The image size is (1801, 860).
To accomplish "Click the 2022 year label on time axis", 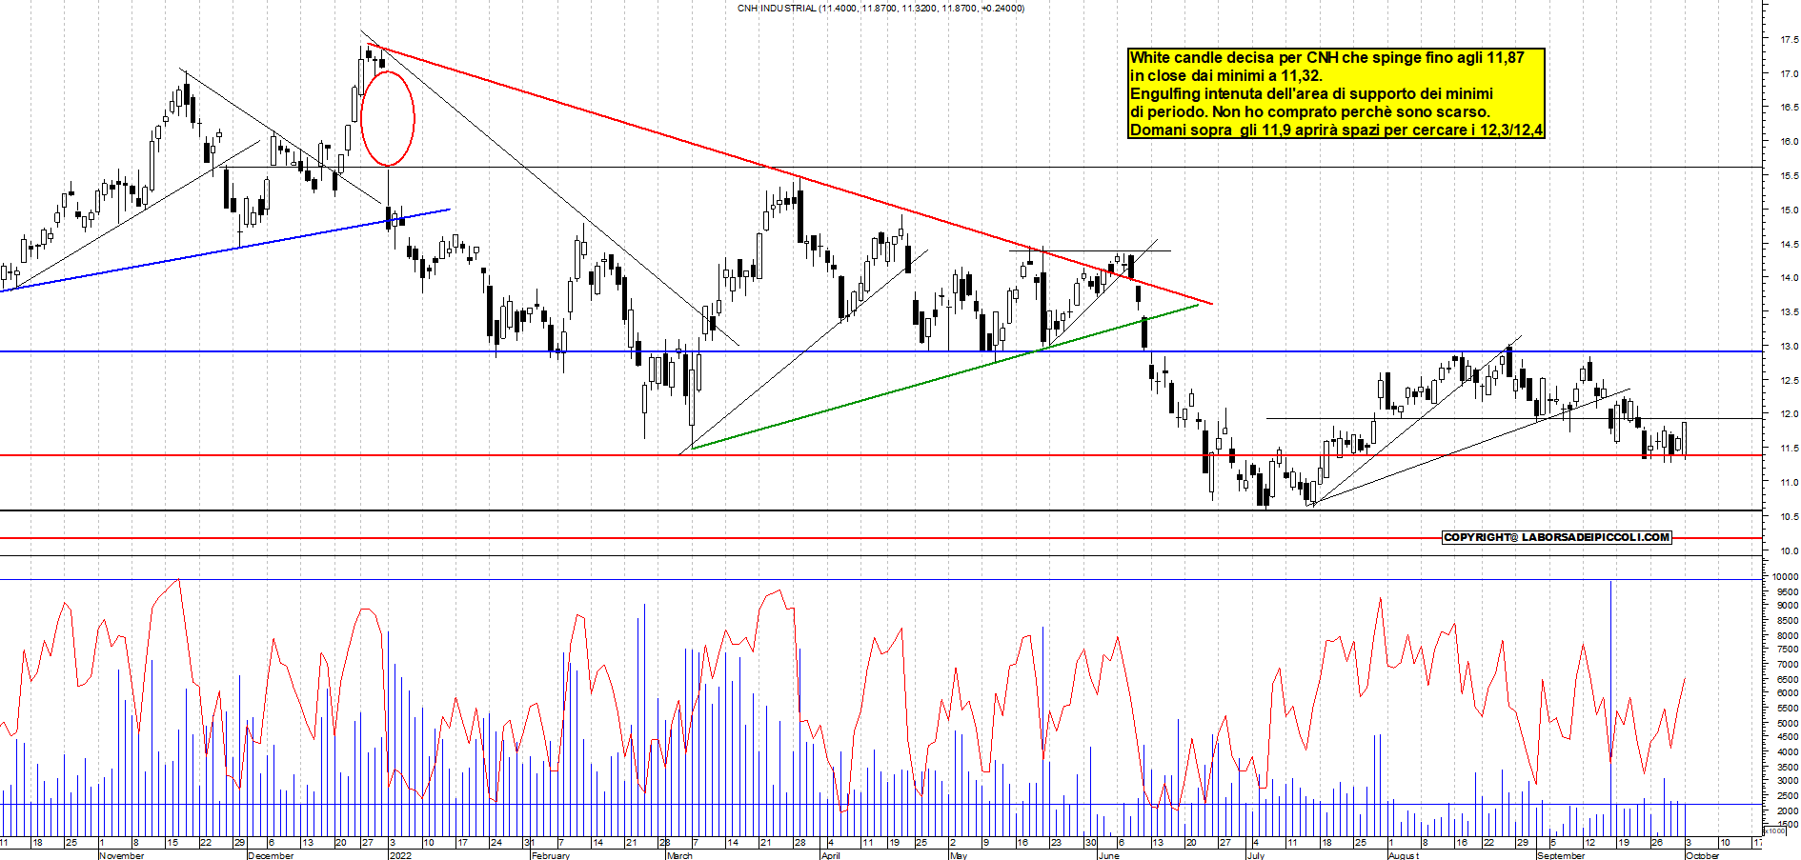I will [400, 855].
